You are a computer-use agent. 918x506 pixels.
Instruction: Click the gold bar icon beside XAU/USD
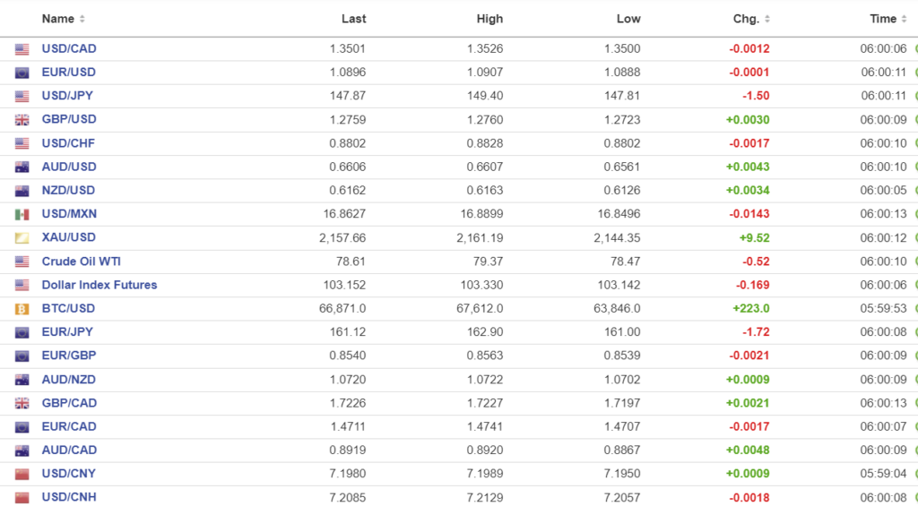click(x=22, y=238)
